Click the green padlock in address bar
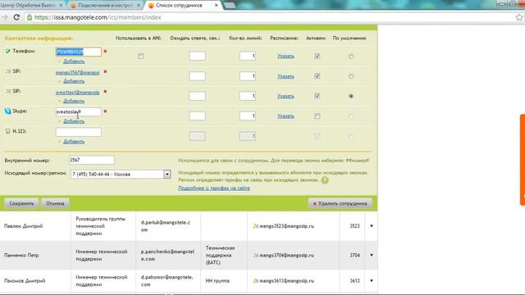The width and height of the screenshot is (525, 295). point(30,17)
